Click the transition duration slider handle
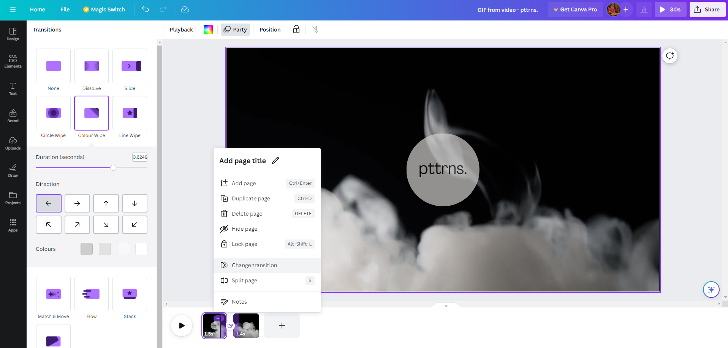 tap(113, 168)
